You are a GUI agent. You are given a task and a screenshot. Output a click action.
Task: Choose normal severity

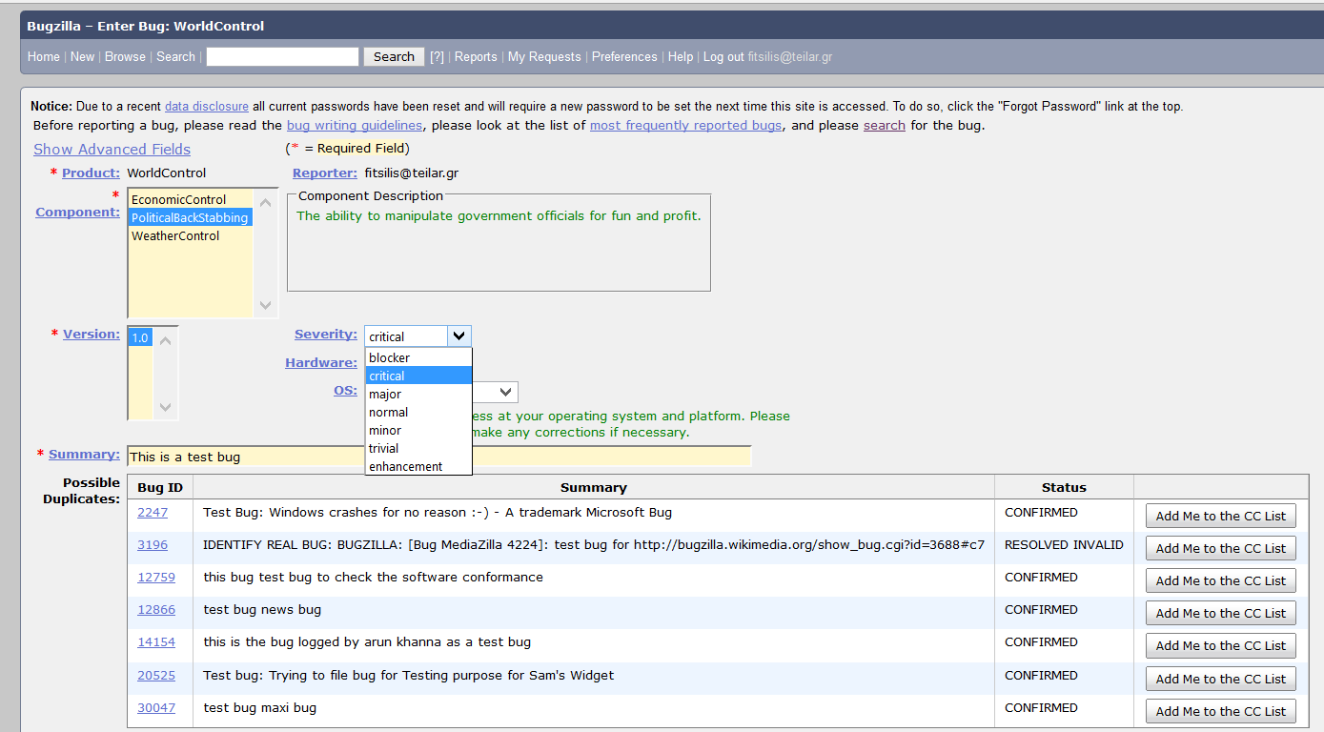coord(418,413)
